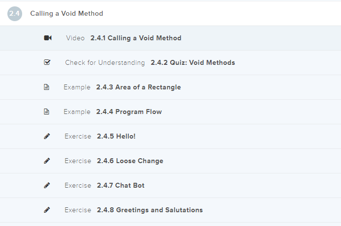The width and height of the screenshot is (341, 226).
Task: Collapse the Calling a Void Method section header
Action: click(x=66, y=13)
